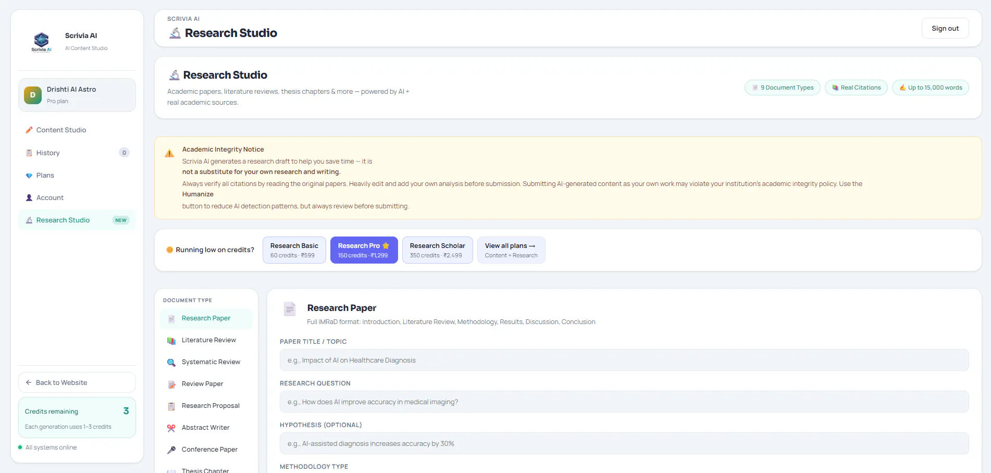Click the 'AI Content Studio' subtitle text

coord(86,48)
